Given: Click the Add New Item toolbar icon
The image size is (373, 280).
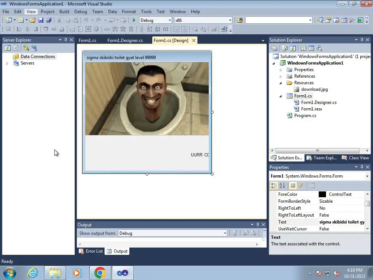Looking at the screenshot, I should tap(21, 20).
